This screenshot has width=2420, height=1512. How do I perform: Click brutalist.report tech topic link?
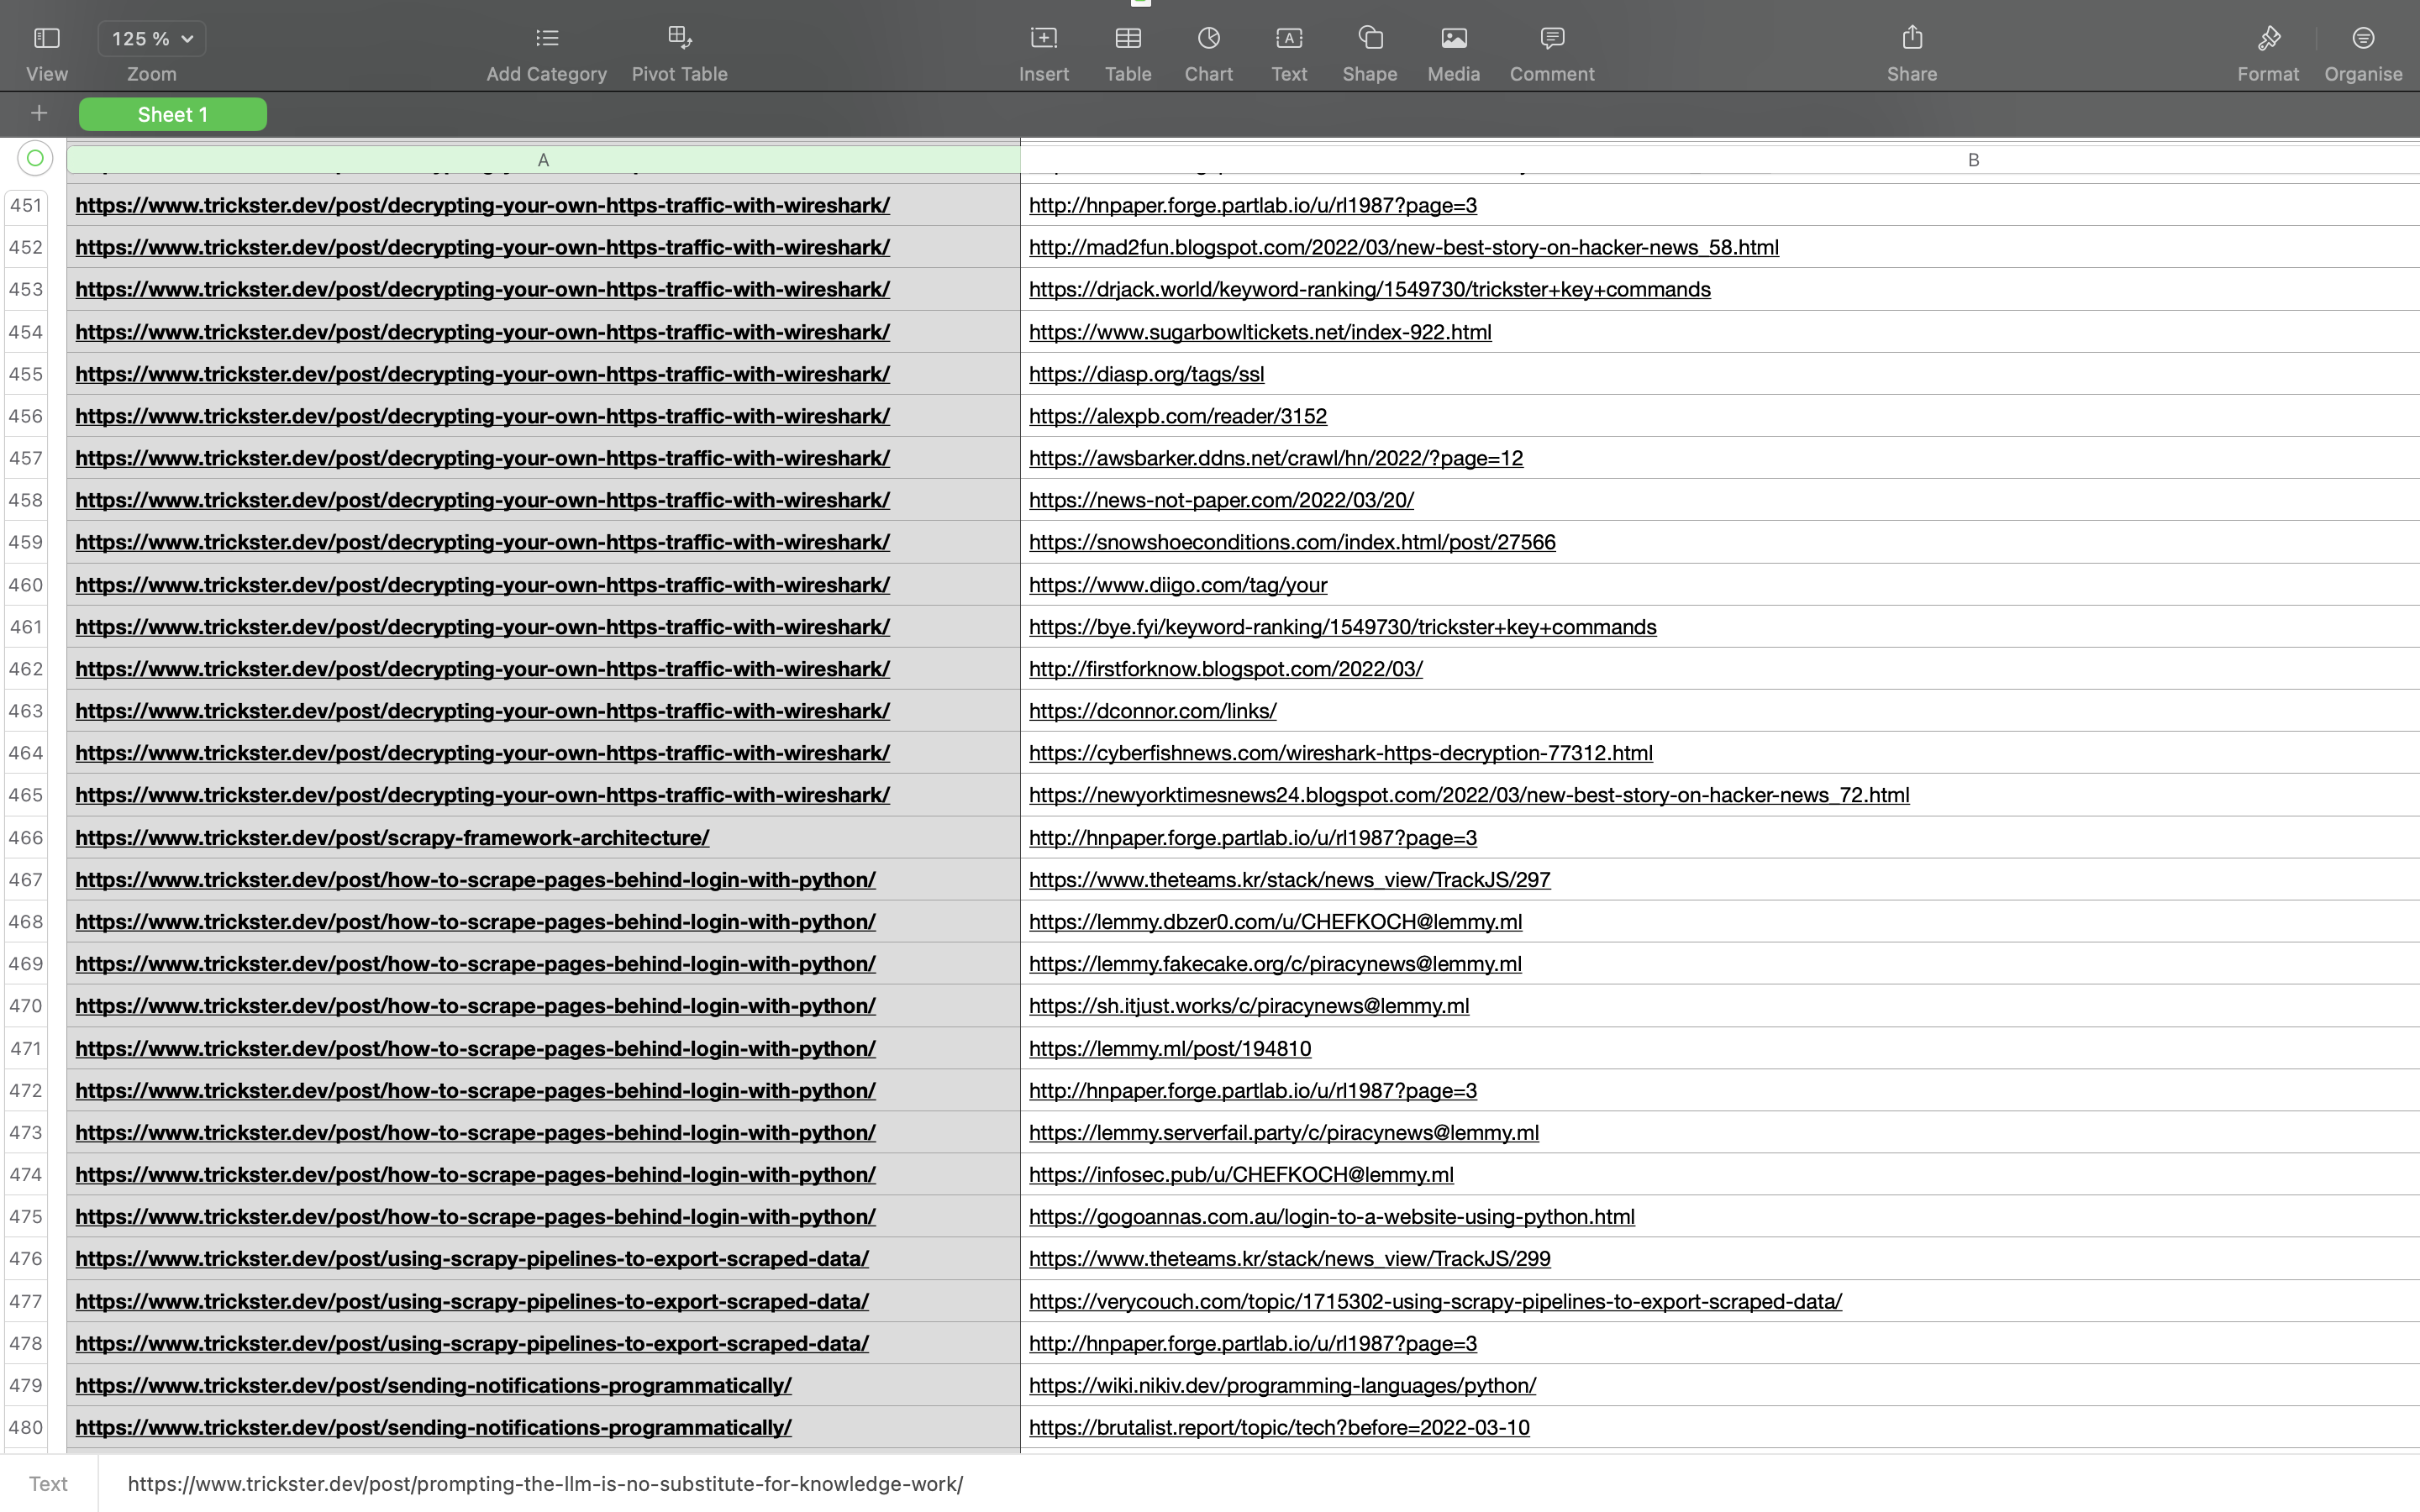1279,1428
